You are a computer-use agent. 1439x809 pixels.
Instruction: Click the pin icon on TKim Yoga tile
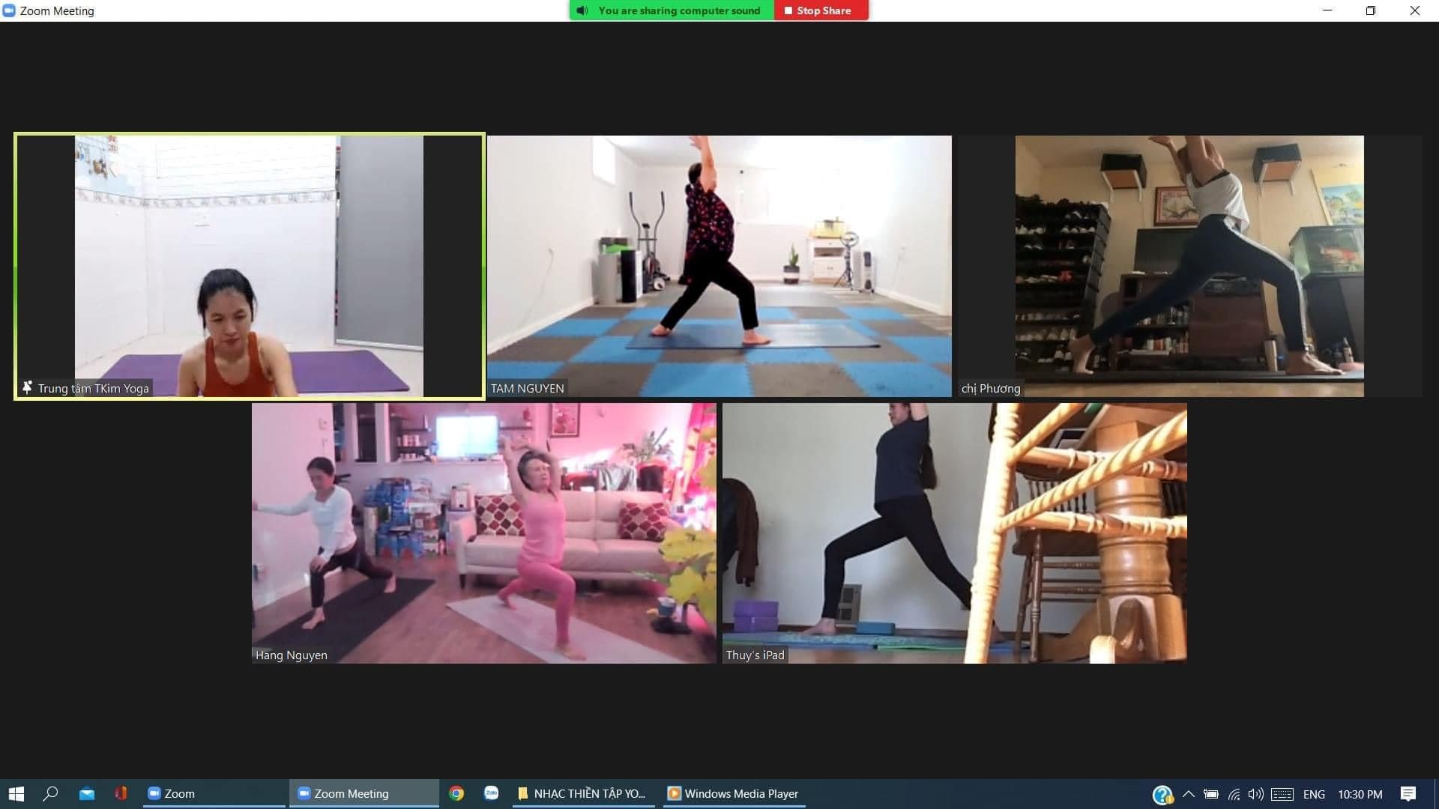(27, 387)
